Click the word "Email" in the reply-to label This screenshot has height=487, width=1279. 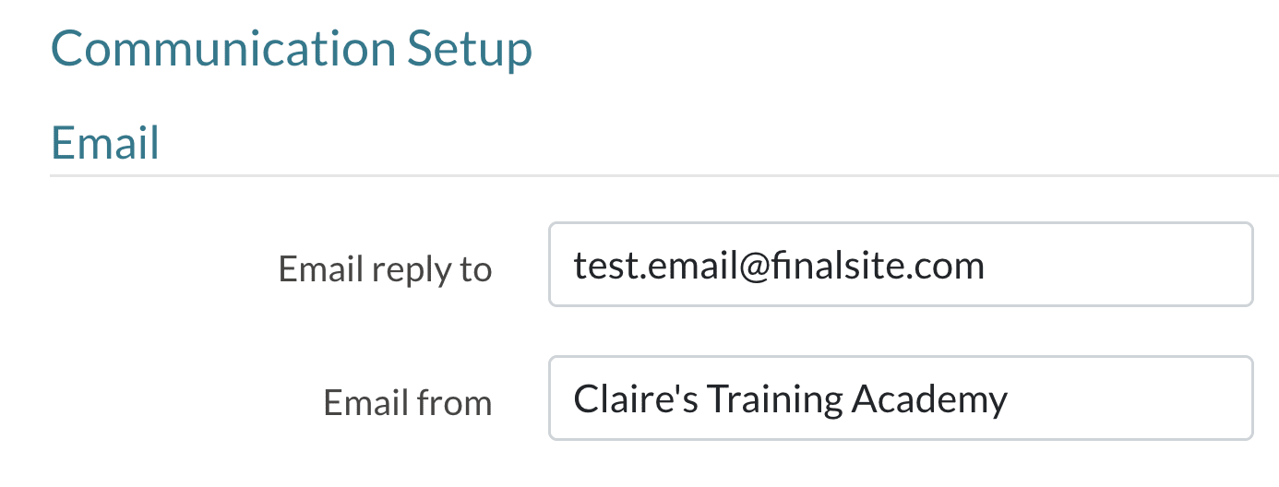(x=321, y=269)
